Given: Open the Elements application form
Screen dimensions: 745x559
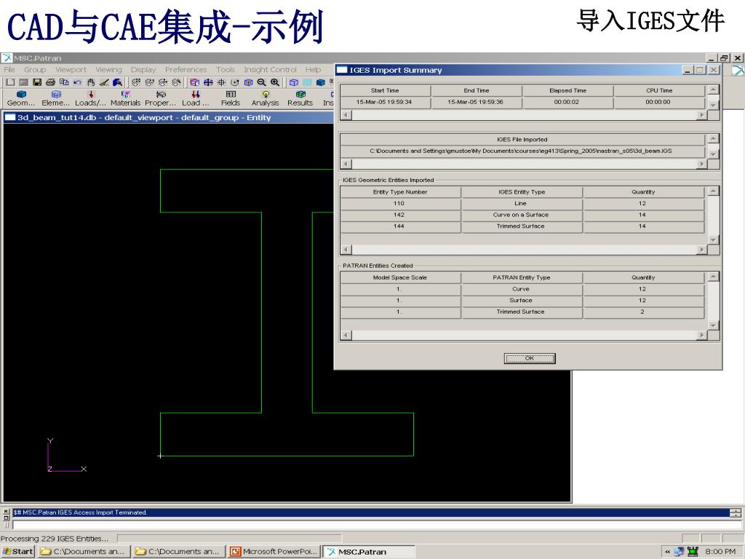Looking at the screenshot, I should click(x=55, y=98).
